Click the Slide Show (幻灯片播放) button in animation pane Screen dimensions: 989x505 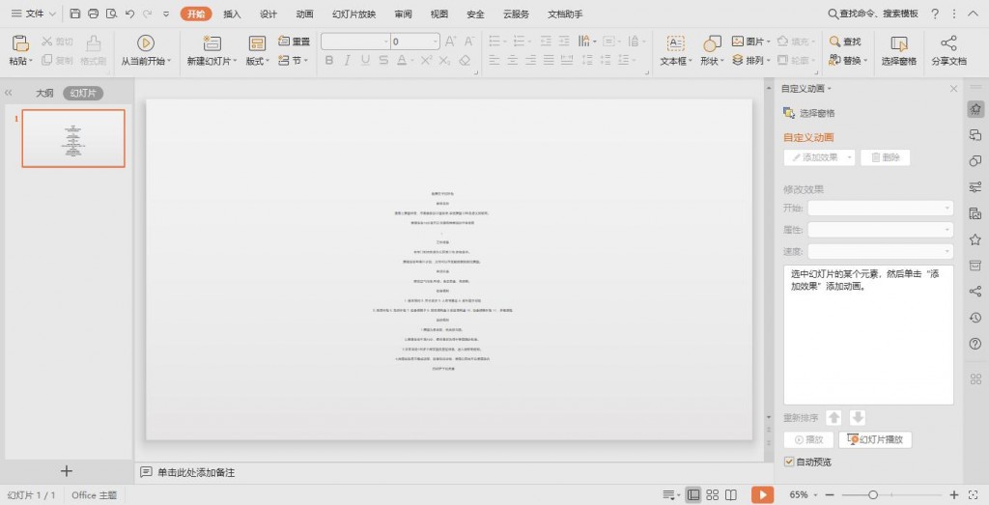tap(875, 439)
